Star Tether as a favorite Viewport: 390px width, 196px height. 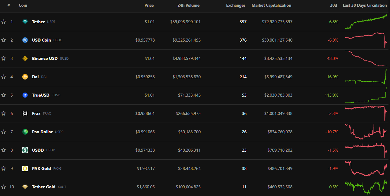[x=4, y=22]
